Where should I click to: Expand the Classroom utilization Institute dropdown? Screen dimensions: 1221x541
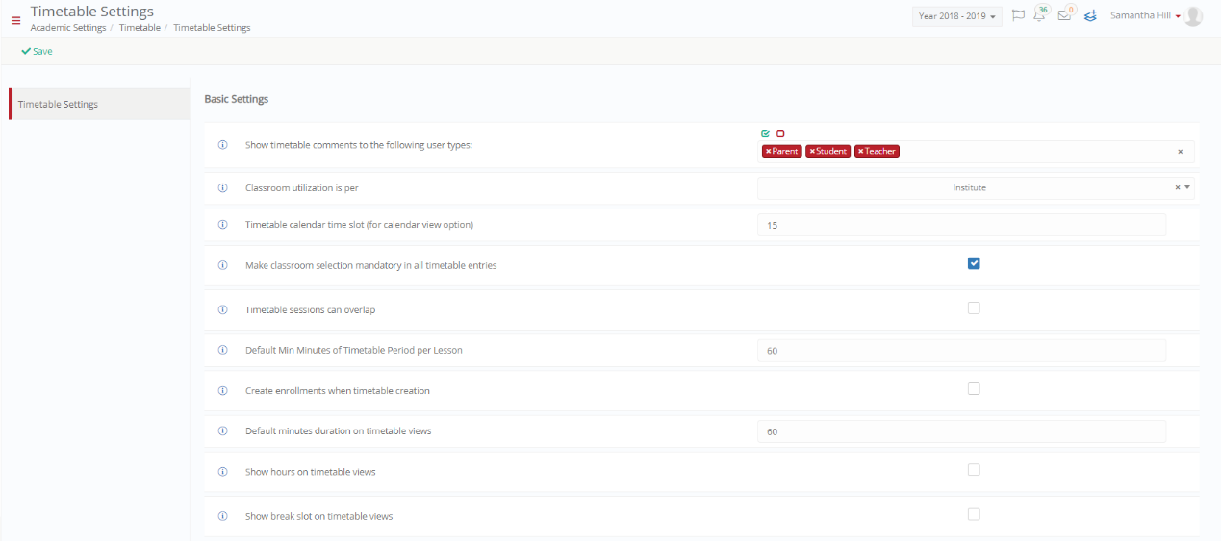pos(976,188)
